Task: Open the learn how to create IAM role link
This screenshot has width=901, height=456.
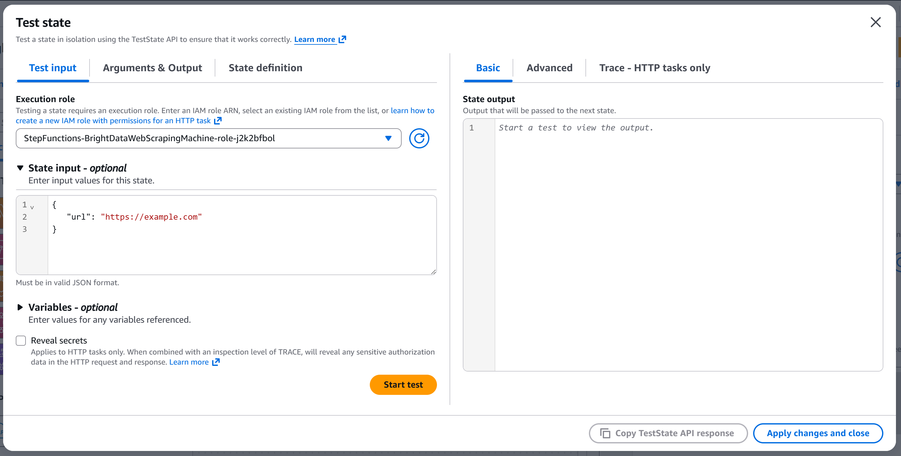Action: pos(412,111)
